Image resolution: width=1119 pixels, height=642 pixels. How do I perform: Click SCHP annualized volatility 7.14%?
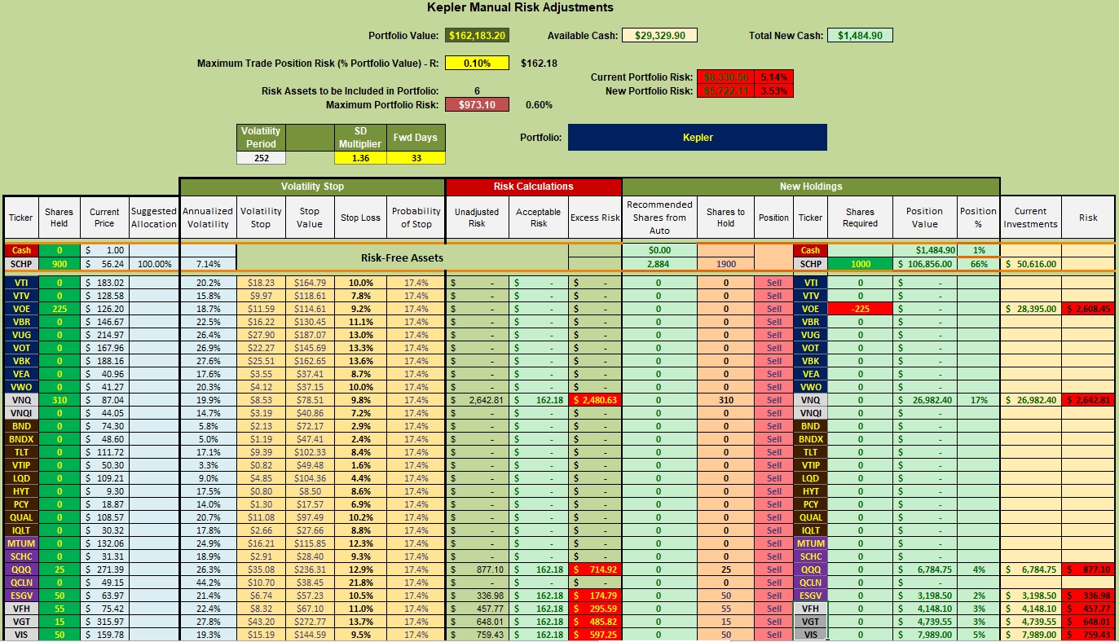208,264
